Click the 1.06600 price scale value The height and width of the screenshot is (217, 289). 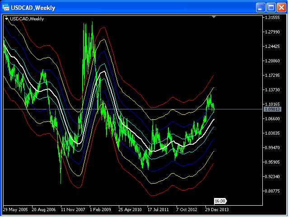pos(272,118)
